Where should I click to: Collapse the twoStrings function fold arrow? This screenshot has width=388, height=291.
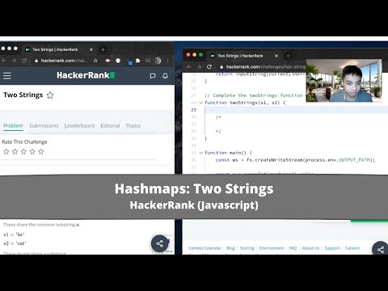(200, 103)
